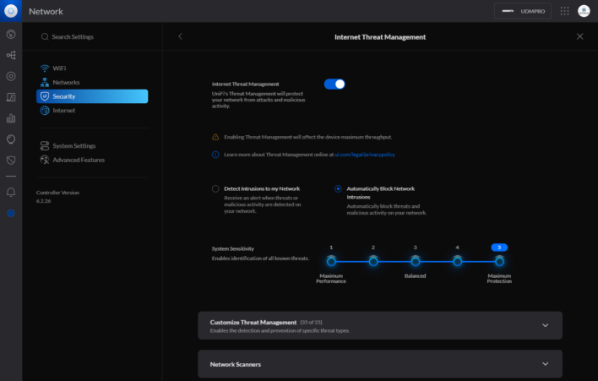Open the Threat Management shield rail icon
Image resolution: width=598 pixels, height=381 pixels.
click(x=11, y=160)
